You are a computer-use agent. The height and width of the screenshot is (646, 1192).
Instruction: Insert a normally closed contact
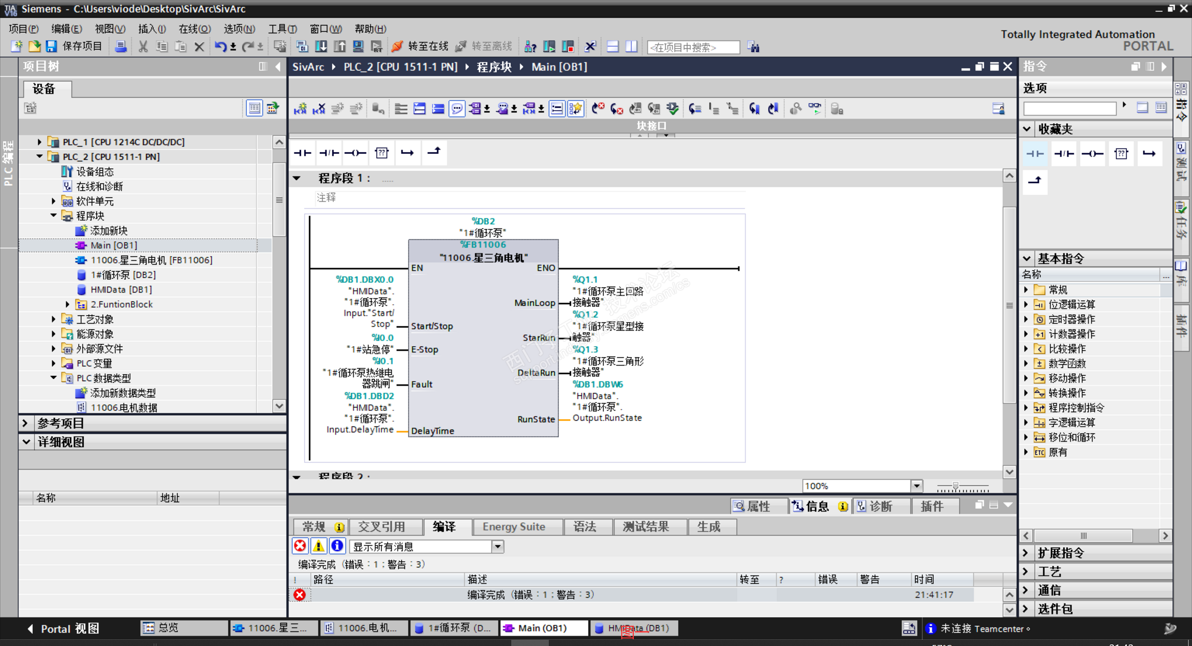tap(329, 153)
